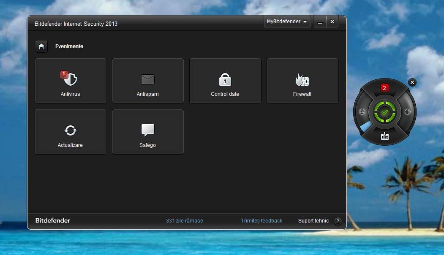Click the widget's red 2 notification badge

tap(384, 88)
